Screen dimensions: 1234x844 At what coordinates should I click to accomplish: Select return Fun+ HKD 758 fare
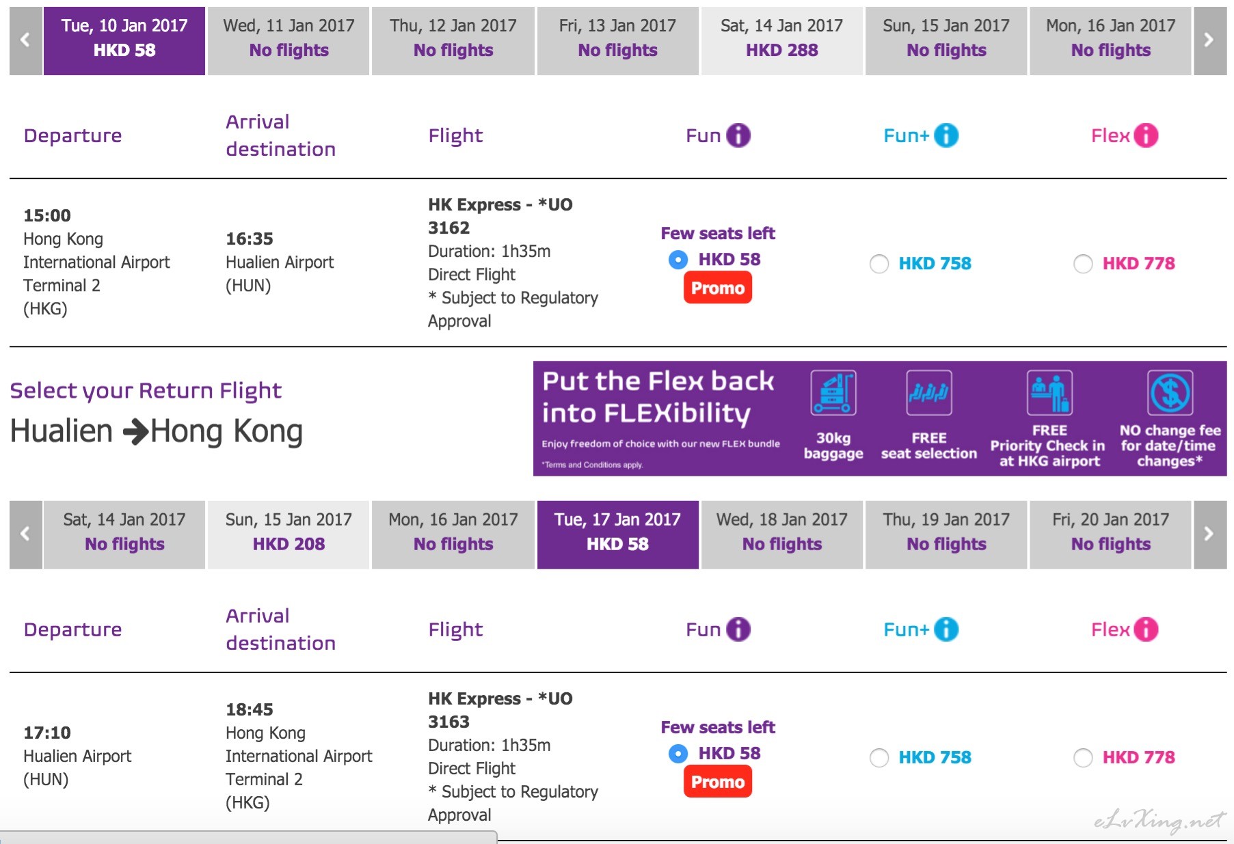click(879, 758)
